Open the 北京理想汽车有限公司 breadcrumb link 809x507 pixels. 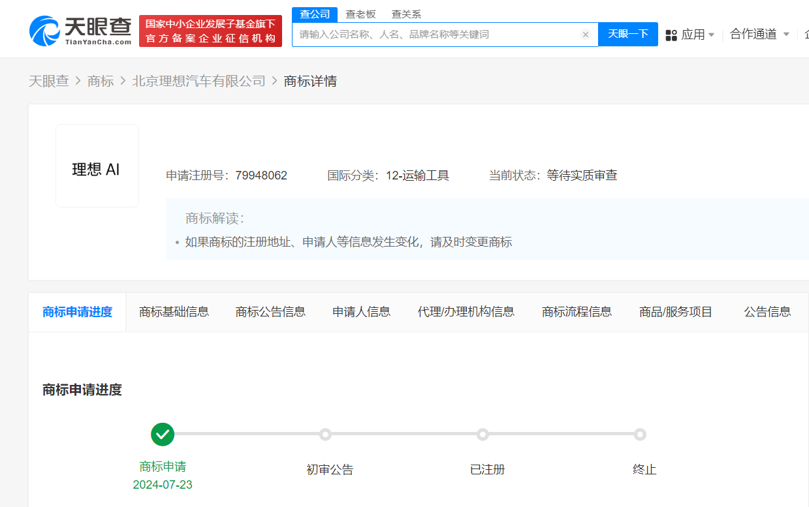click(200, 80)
